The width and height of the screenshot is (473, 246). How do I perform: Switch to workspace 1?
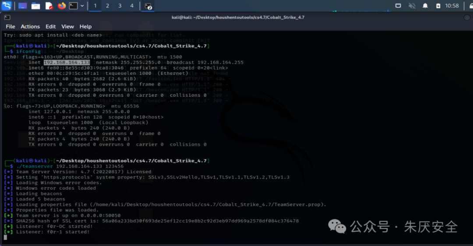click(95, 6)
